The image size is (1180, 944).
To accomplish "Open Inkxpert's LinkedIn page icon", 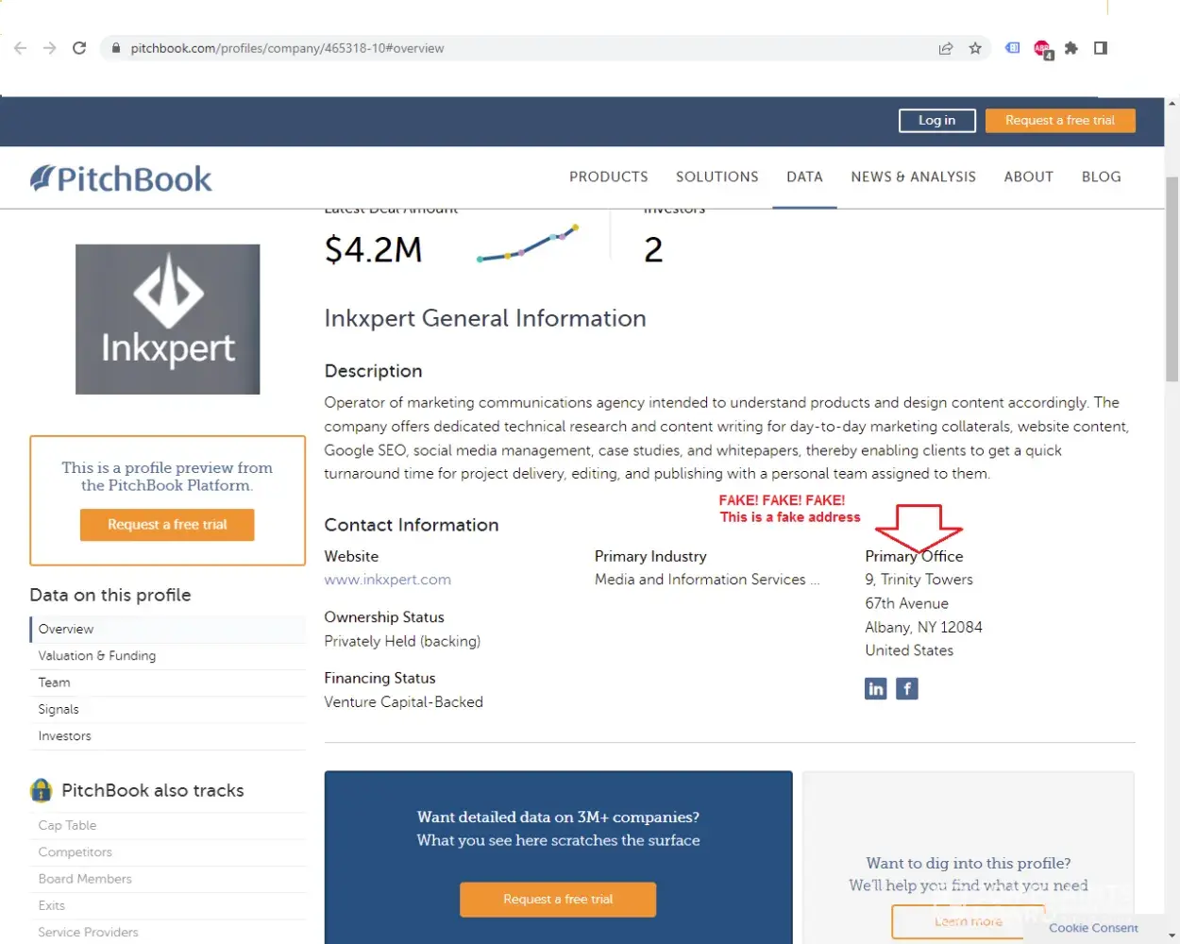I will pyautogui.click(x=876, y=689).
